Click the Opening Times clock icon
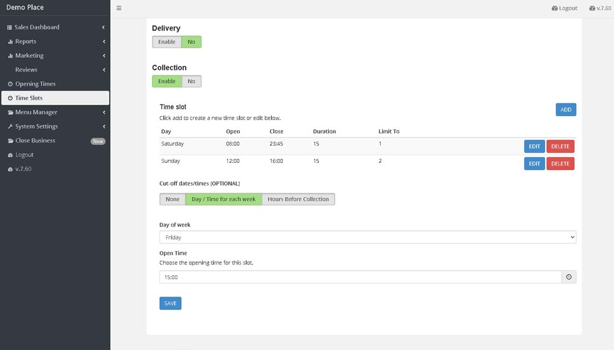 (10, 84)
